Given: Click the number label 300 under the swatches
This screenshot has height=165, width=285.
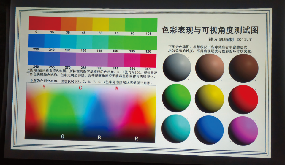Looking at the screenshot, I should pos(100,68).
